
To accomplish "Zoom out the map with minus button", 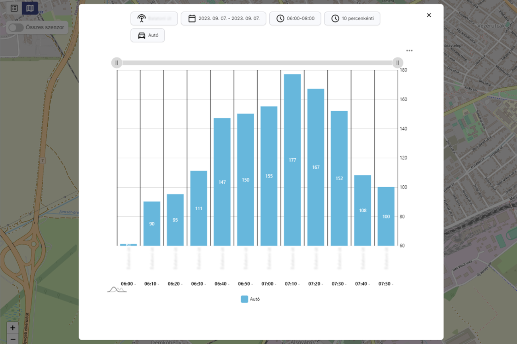I will [13, 339].
